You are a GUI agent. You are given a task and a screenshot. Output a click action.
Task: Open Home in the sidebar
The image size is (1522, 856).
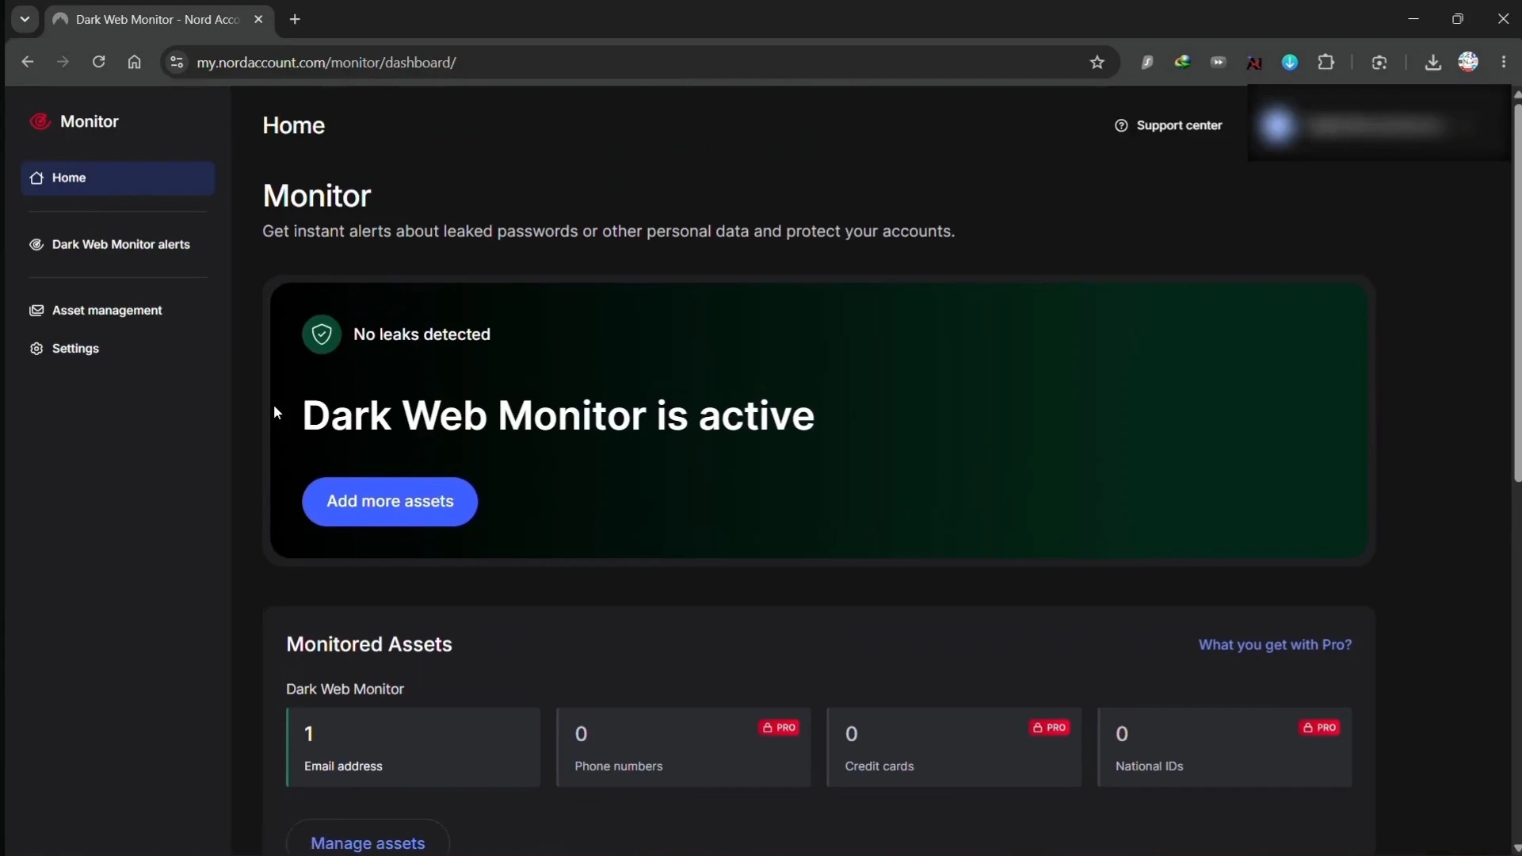pyautogui.click(x=117, y=178)
